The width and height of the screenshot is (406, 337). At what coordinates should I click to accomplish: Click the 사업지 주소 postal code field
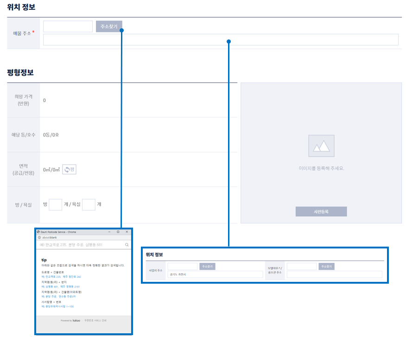(x=182, y=267)
